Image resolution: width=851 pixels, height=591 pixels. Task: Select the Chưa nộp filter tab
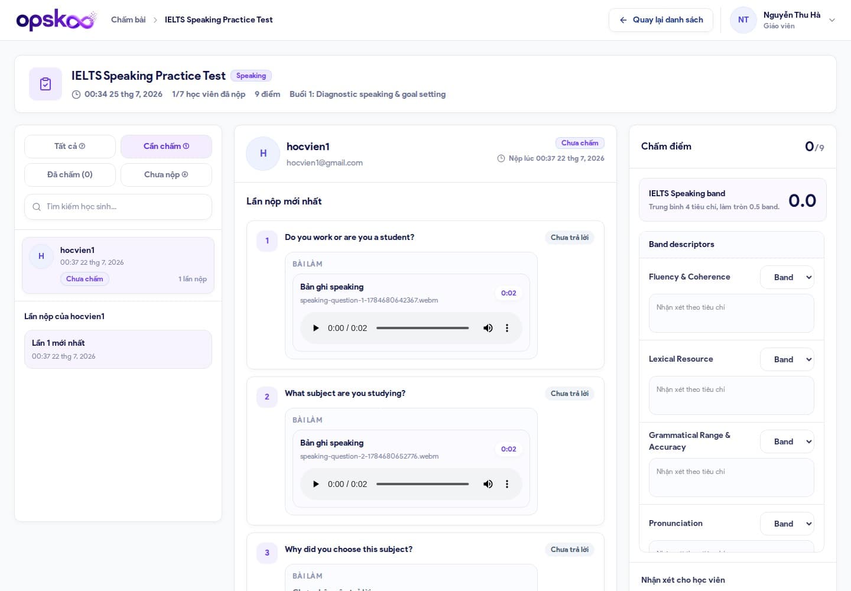pyautogui.click(x=166, y=175)
